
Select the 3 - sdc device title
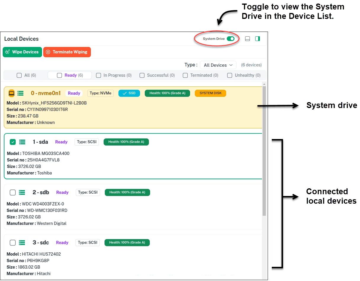point(41,243)
